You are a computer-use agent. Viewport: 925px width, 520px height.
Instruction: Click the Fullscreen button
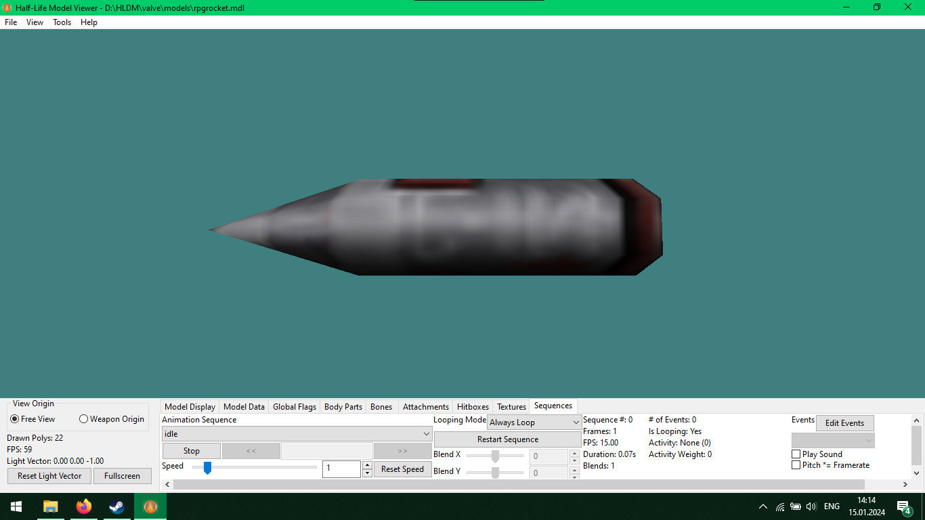pyautogui.click(x=122, y=476)
